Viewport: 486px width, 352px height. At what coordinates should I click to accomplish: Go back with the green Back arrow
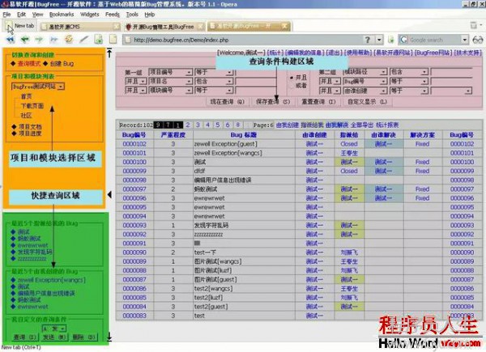pyautogui.click(x=24, y=40)
